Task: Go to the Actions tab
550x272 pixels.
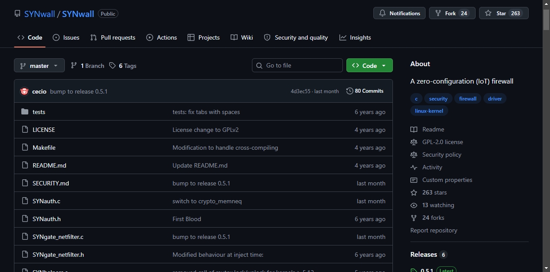Action: tap(161, 37)
